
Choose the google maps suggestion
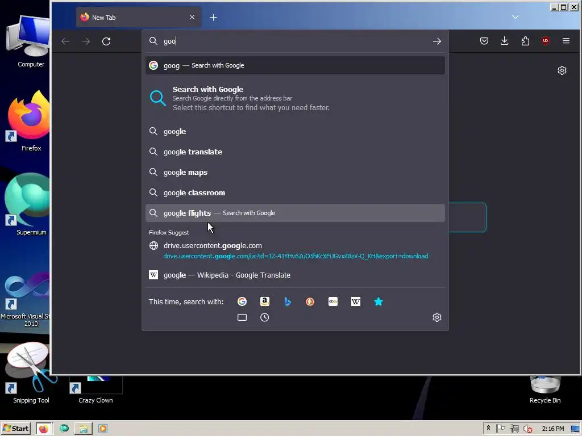(x=295, y=172)
